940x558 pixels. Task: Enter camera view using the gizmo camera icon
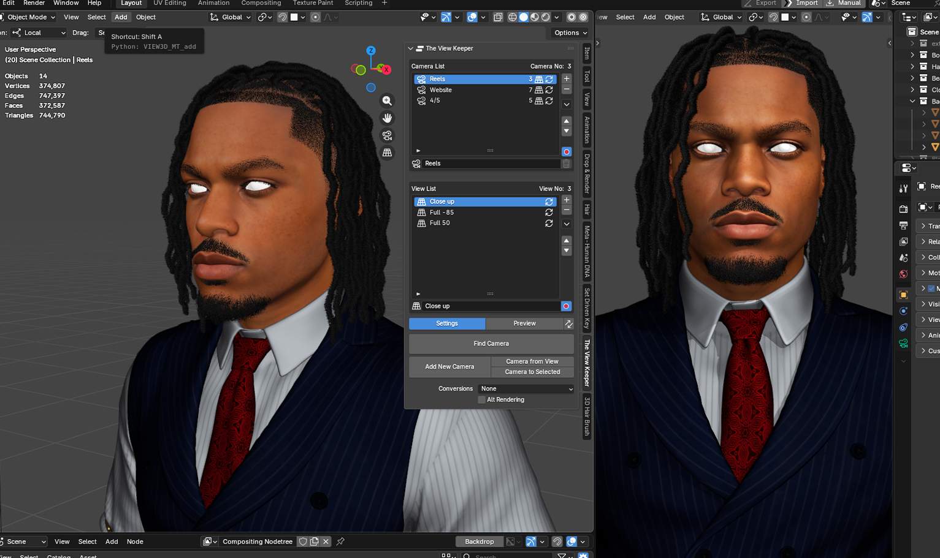[x=387, y=135]
